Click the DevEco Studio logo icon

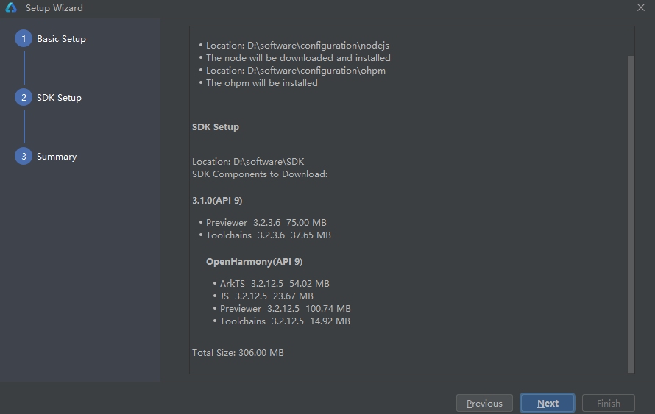(10, 8)
